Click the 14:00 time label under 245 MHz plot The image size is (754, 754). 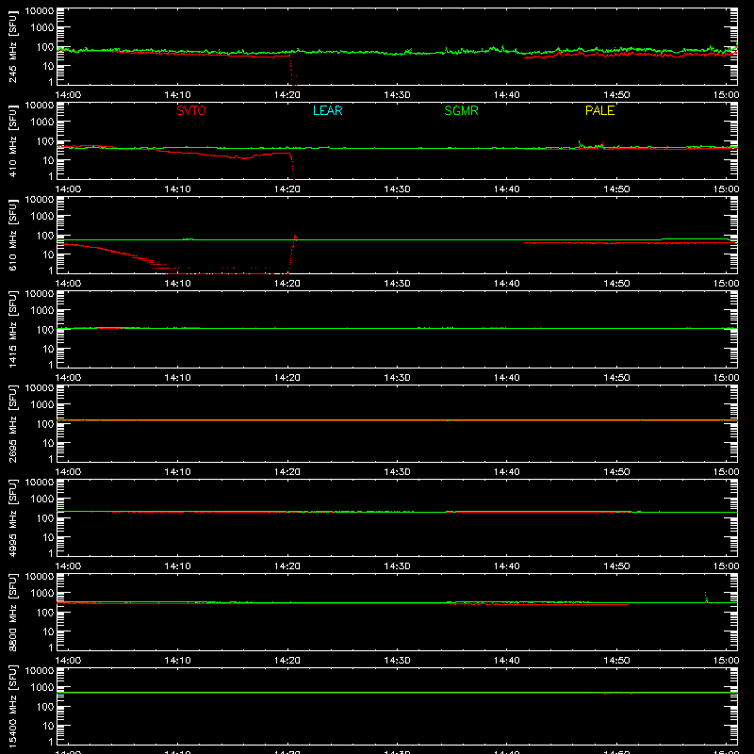[68, 95]
